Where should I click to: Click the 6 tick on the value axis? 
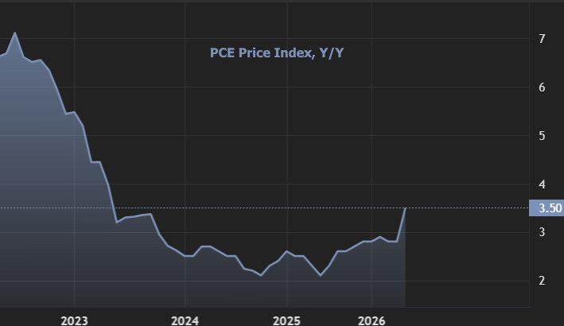542,87
